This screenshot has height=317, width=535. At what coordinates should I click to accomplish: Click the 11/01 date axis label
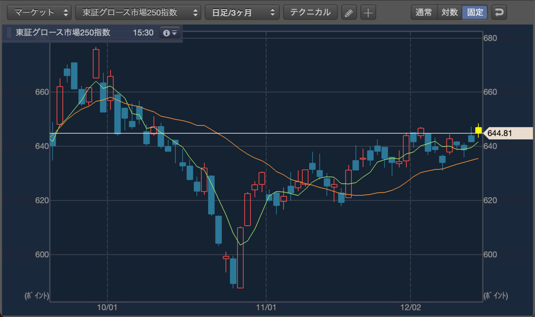point(266,307)
